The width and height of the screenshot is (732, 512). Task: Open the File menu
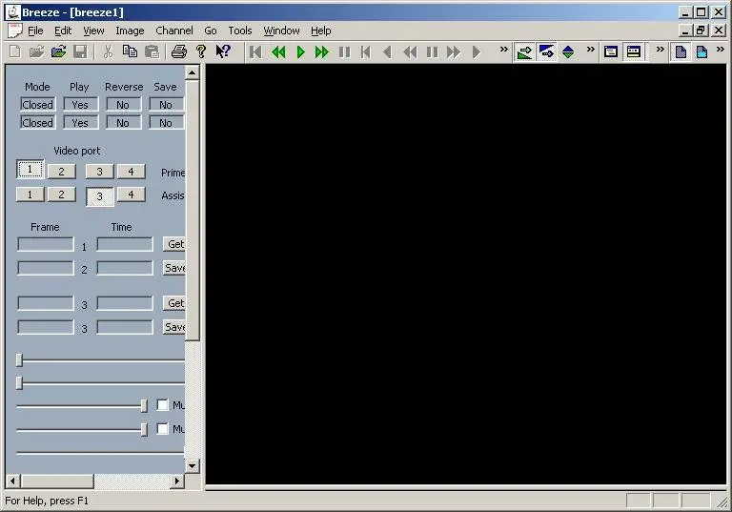point(35,31)
